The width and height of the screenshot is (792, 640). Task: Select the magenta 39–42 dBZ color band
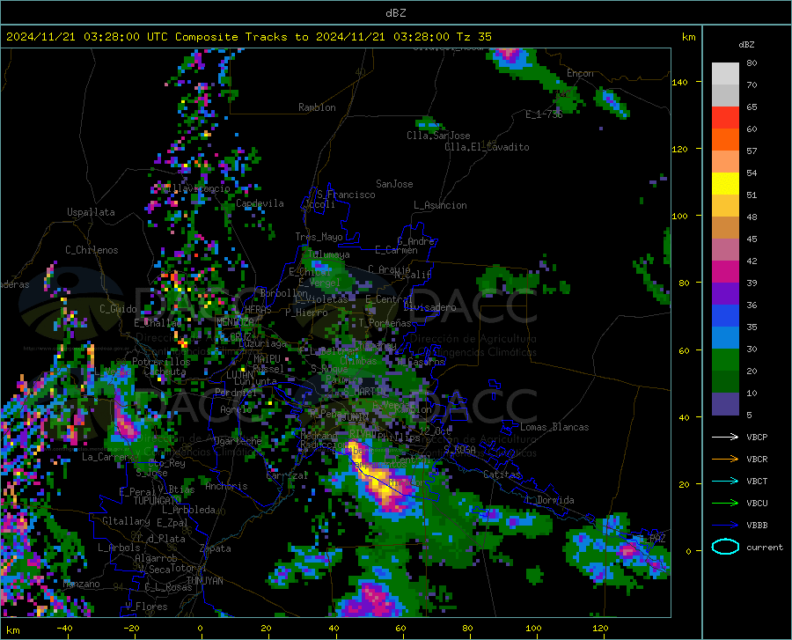click(725, 272)
